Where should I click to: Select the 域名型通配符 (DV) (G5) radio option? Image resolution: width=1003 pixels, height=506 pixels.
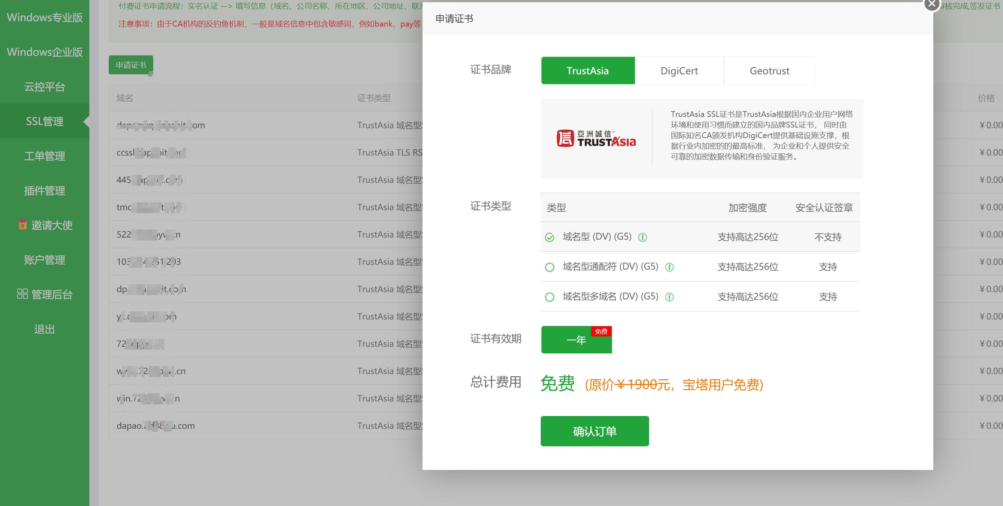click(x=549, y=267)
